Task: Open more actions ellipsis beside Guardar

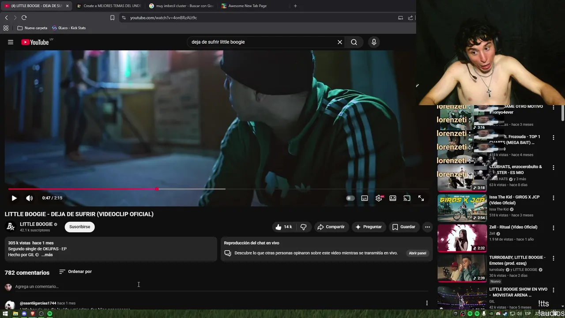Action: click(x=427, y=227)
